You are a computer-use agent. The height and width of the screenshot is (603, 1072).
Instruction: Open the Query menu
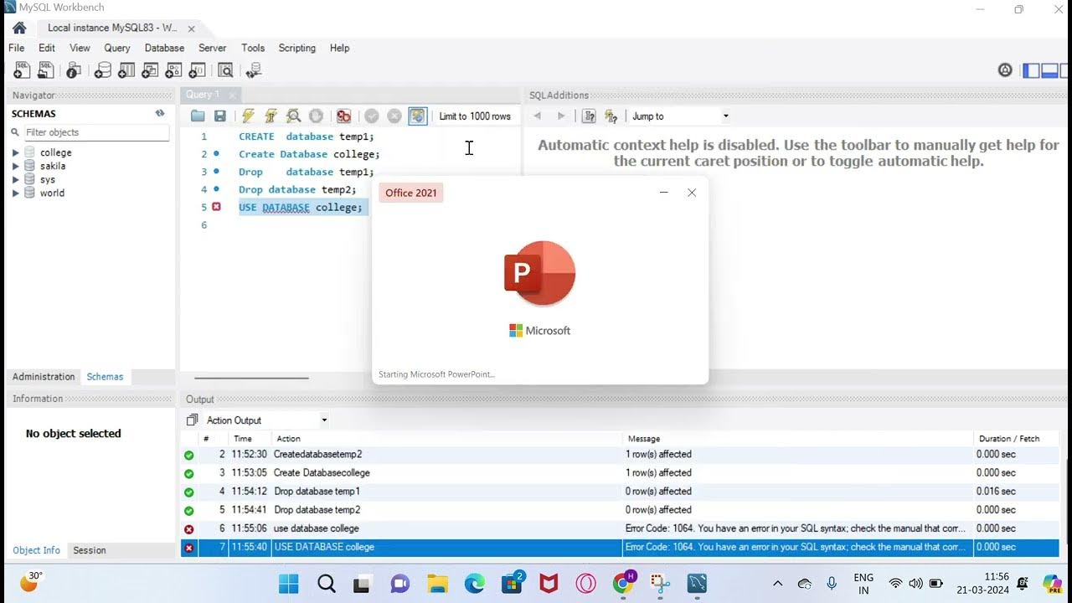[117, 48]
